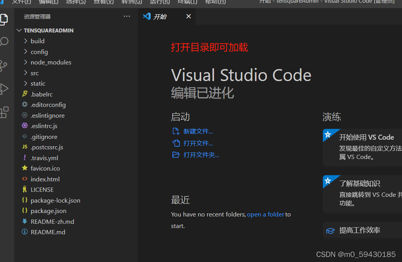
Task: Open the 运行(R) menu
Action: (x=160, y=2)
